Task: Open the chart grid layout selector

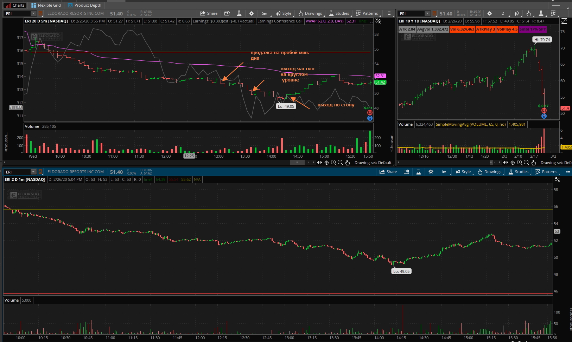Action: tap(556, 5)
